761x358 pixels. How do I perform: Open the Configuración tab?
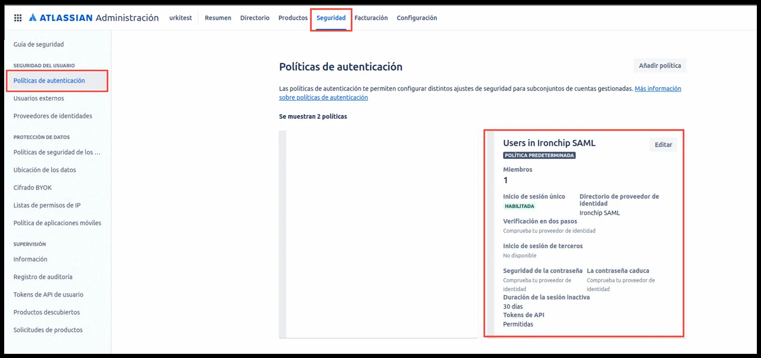[417, 18]
